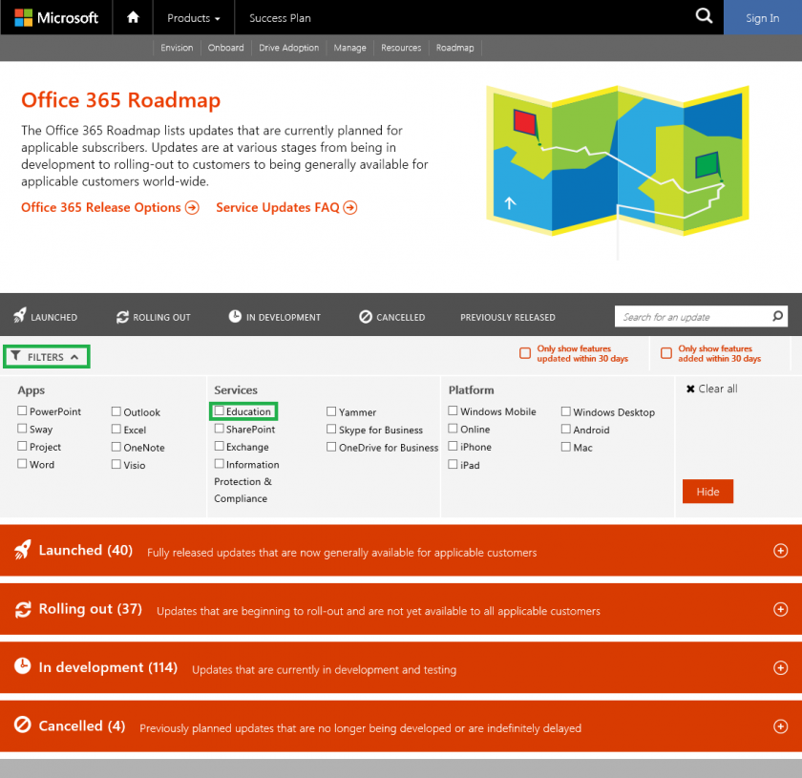Check the Excel app filter
The height and width of the screenshot is (778, 802).
[x=116, y=429]
